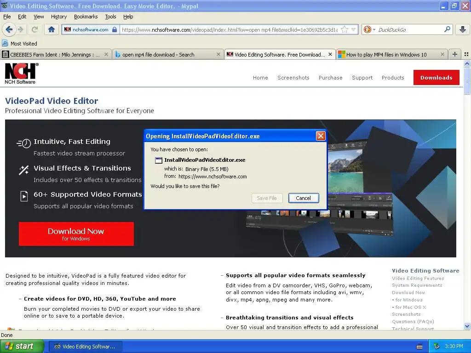Viewport: 471px width, 353px height.
Task: Click the keyboard icon in the taskbar
Action: [419, 347]
